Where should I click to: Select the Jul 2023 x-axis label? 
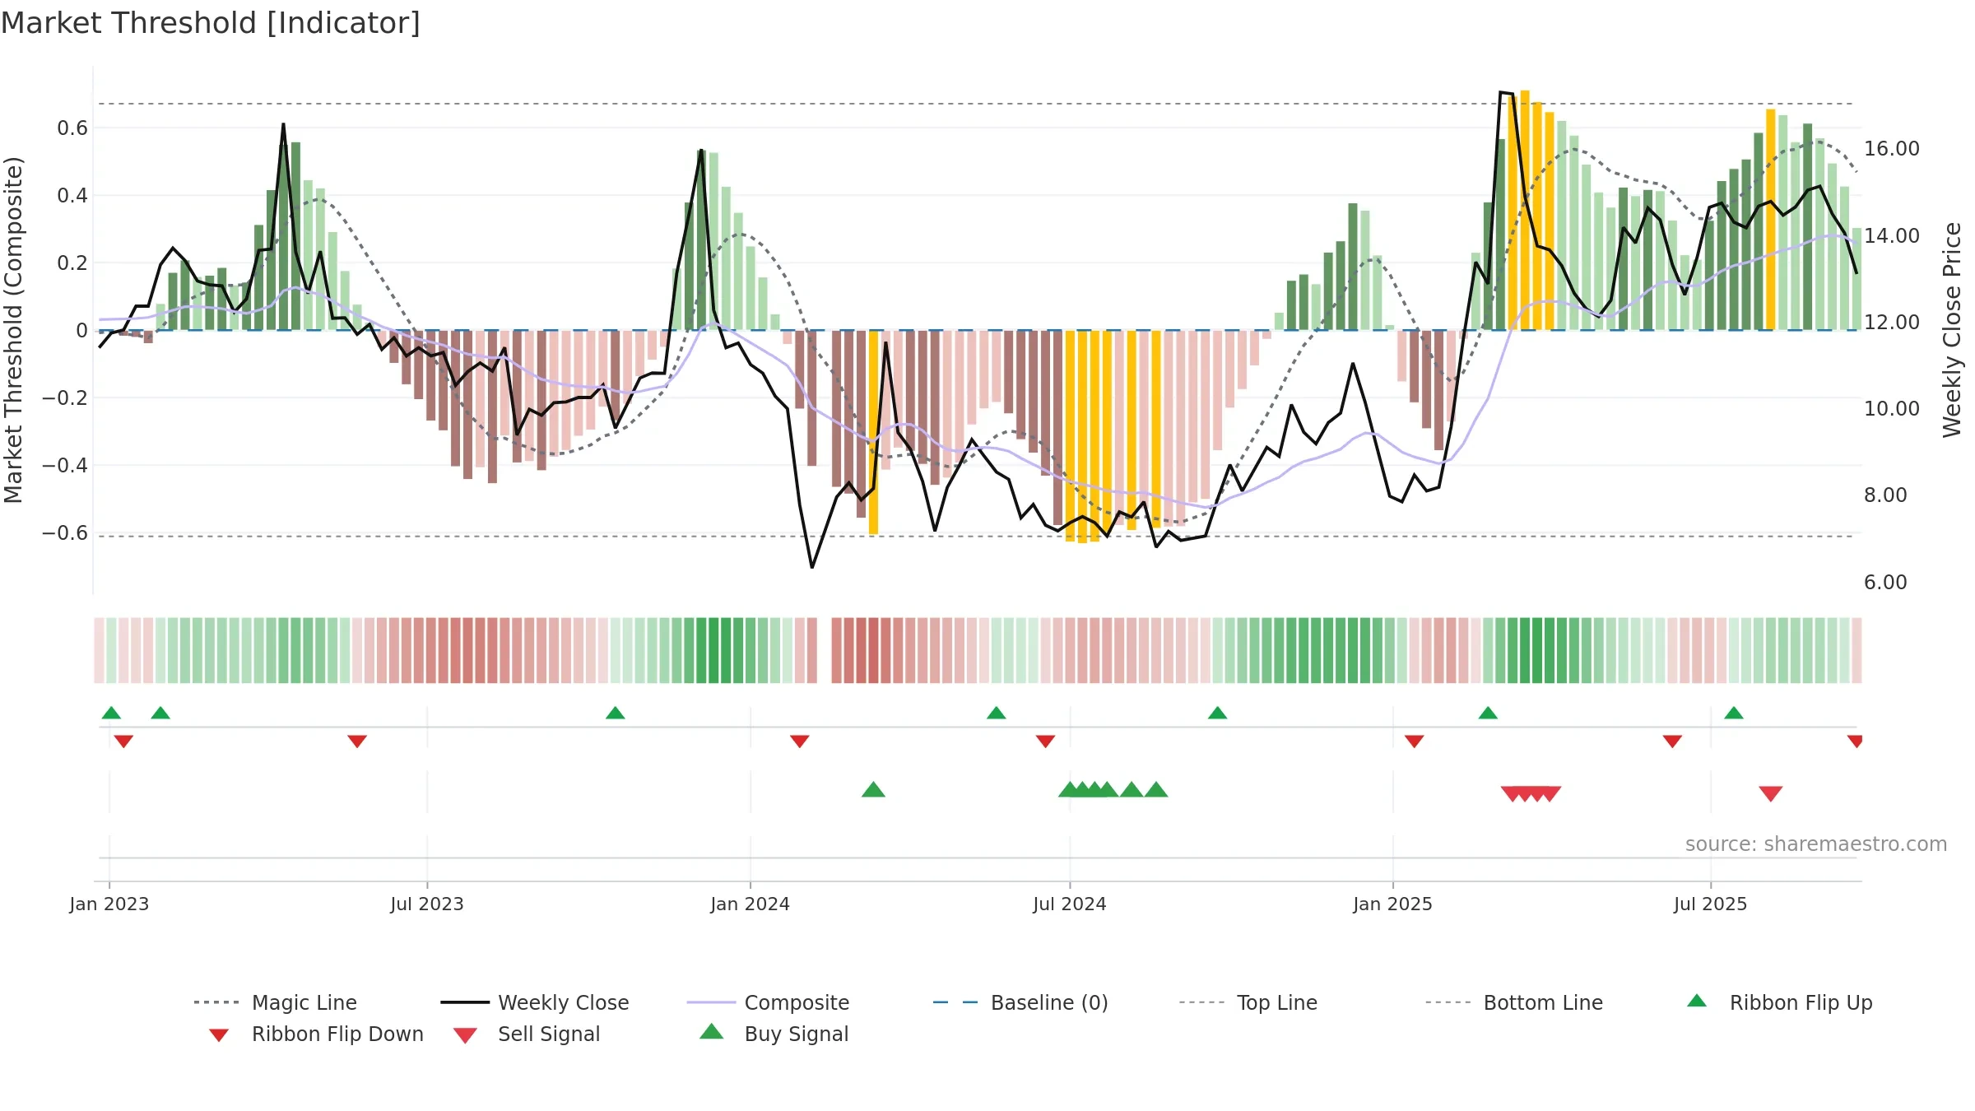(x=427, y=904)
